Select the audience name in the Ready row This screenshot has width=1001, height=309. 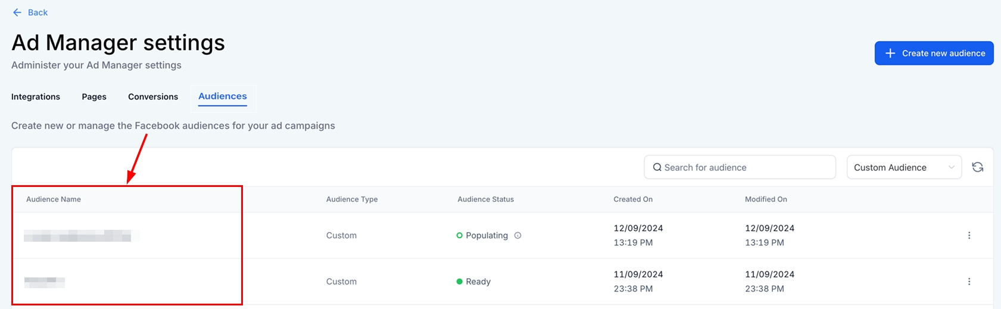pos(45,282)
